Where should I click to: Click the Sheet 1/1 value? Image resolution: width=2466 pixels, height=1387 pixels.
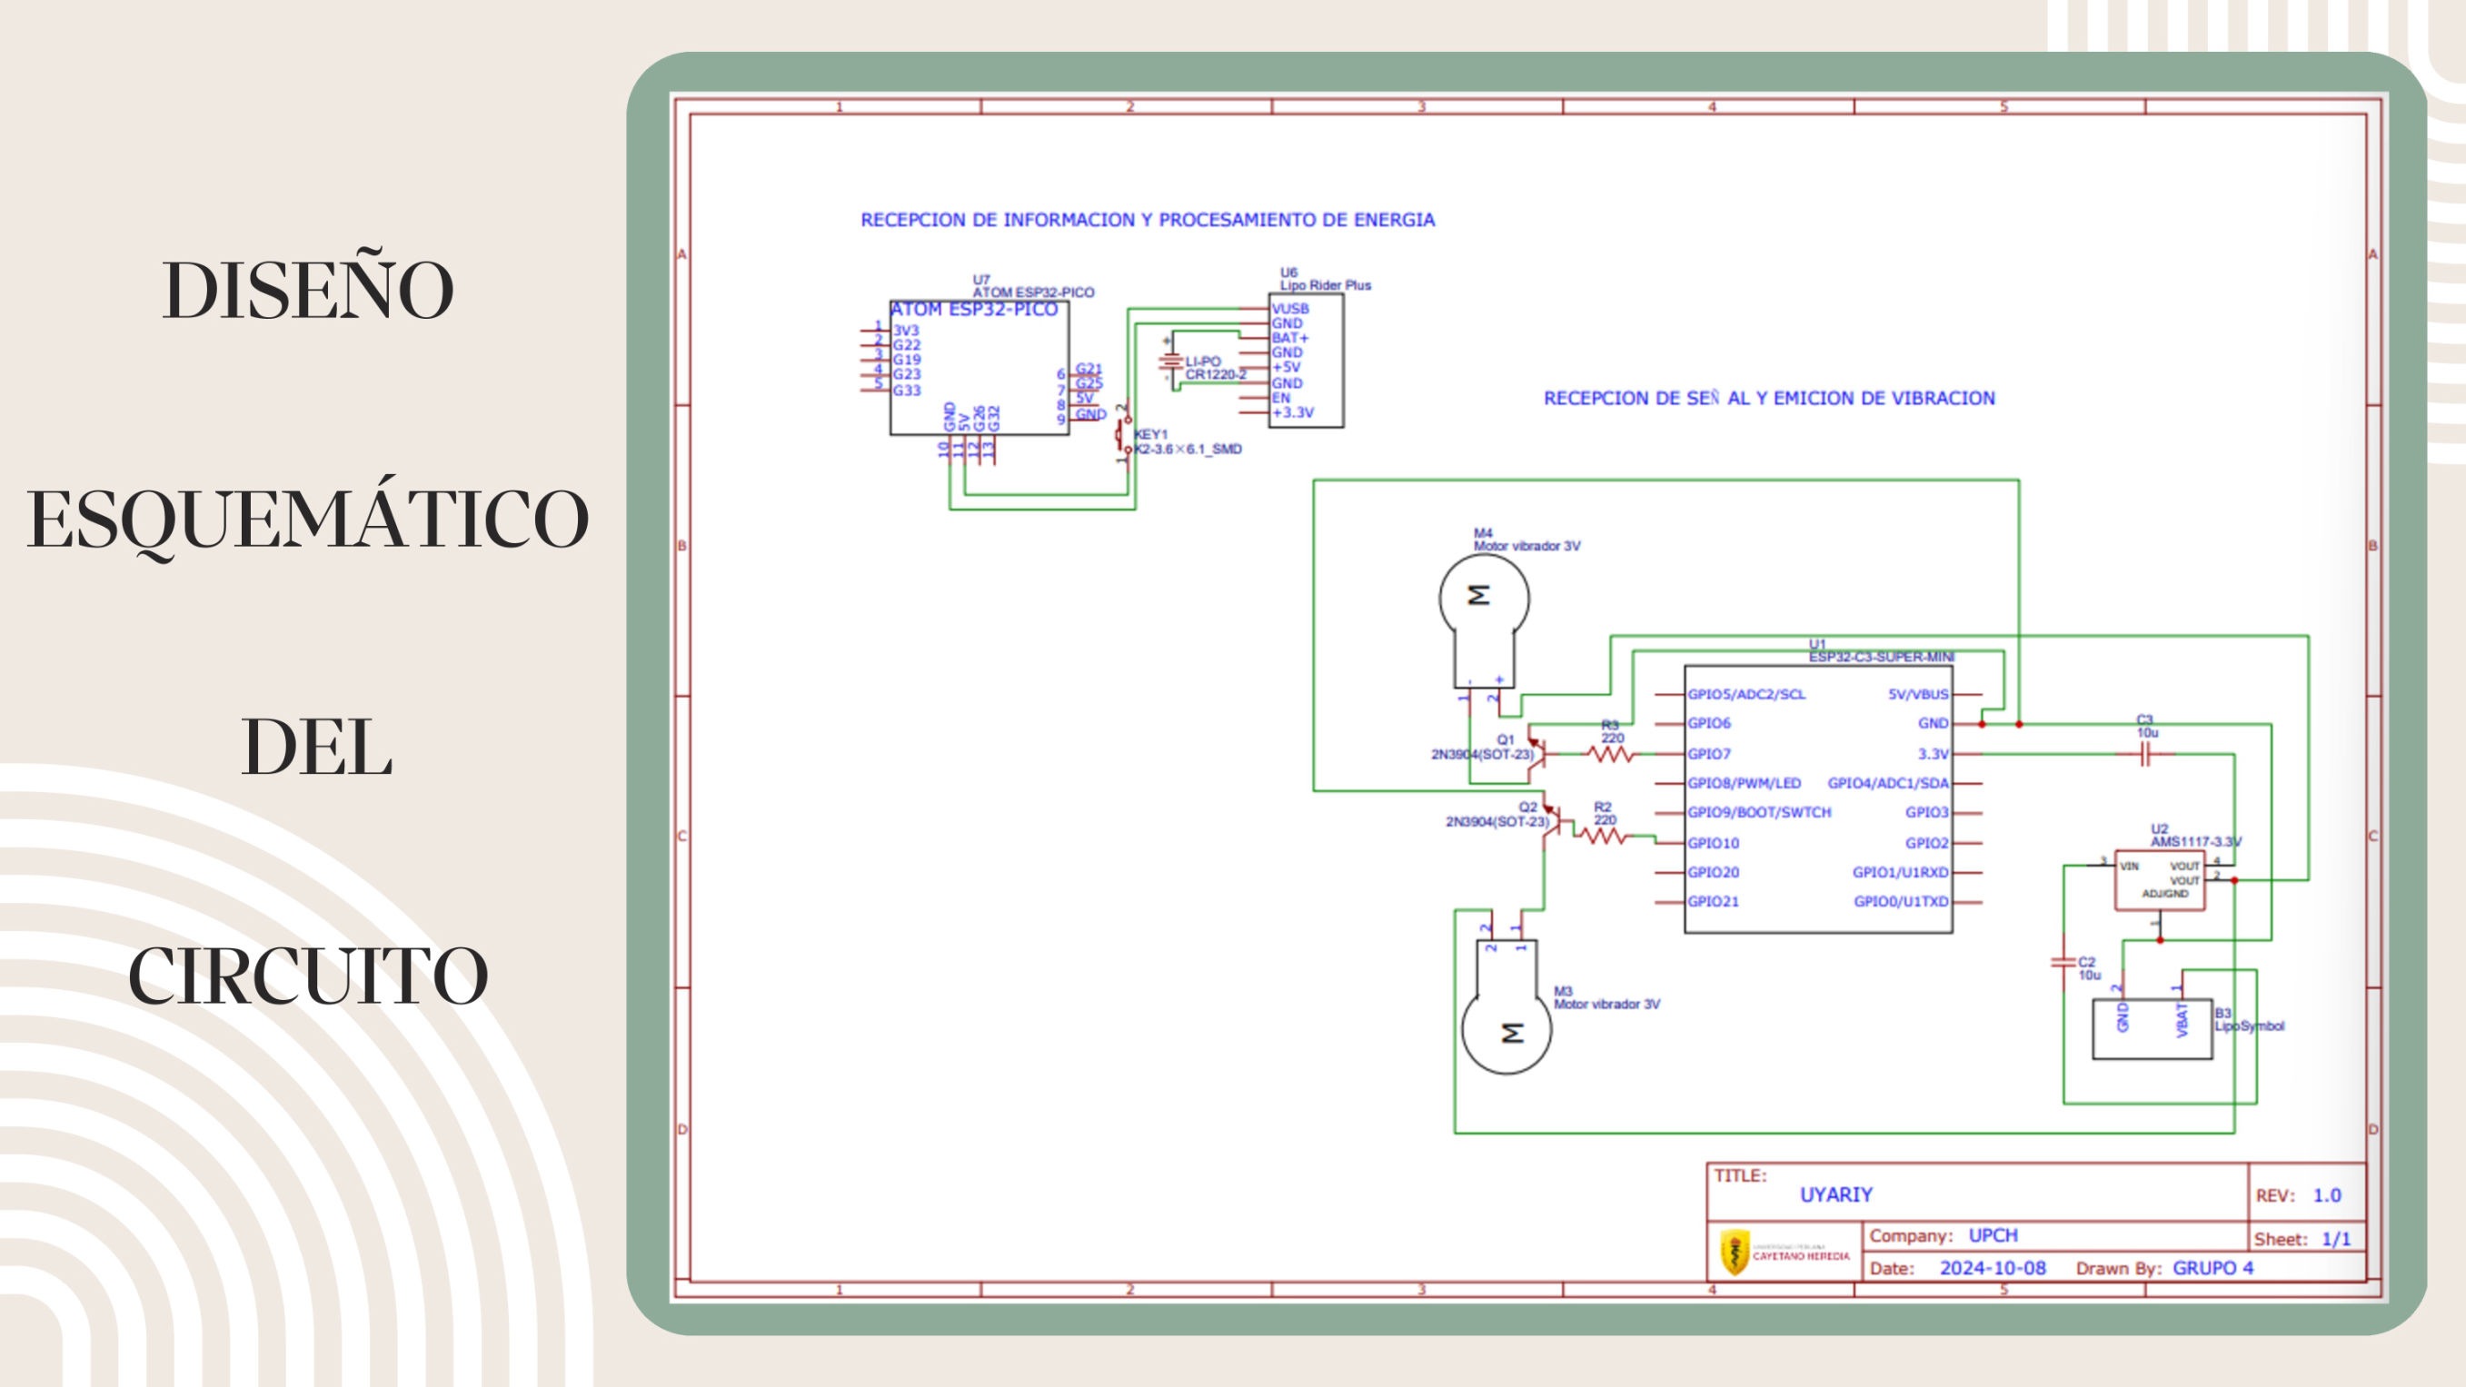(2336, 1240)
